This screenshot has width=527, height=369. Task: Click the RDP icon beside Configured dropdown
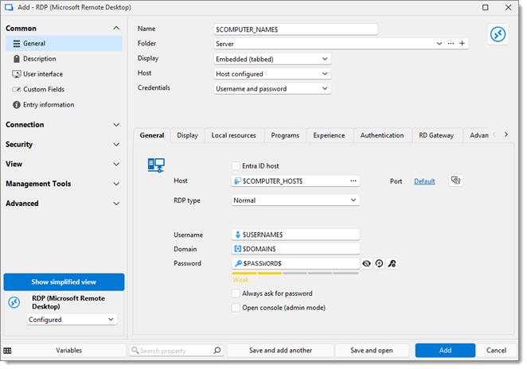(14, 302)
